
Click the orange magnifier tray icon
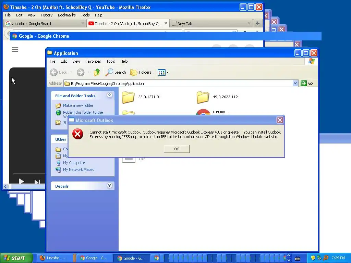[326, 258]
